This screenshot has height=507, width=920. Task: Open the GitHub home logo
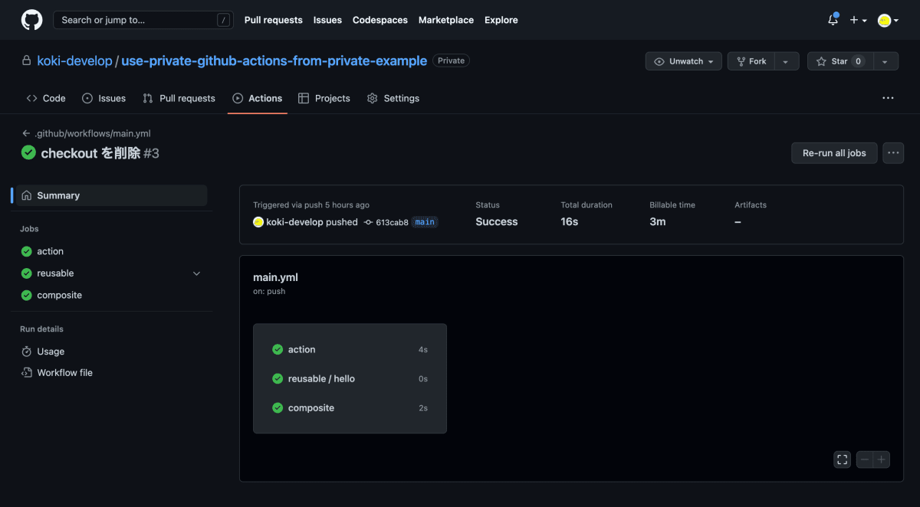pos(31,20)
